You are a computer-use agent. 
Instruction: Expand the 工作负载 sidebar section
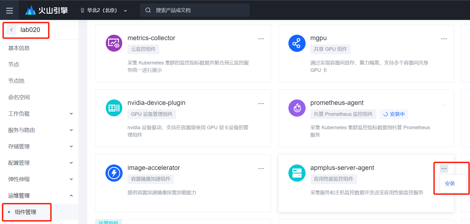click(x=40, y=114)
